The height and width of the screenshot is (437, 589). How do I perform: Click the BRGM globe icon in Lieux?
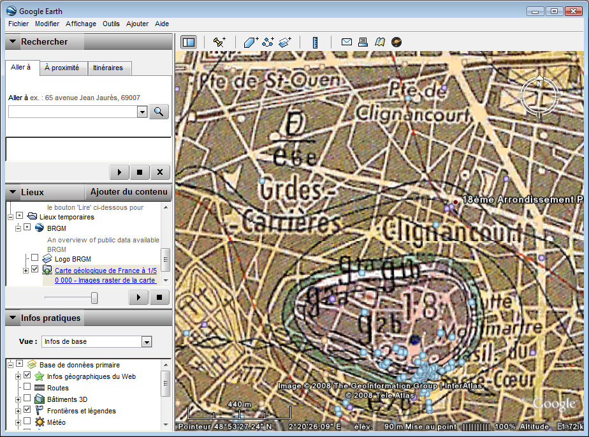[x=40, y=228]
